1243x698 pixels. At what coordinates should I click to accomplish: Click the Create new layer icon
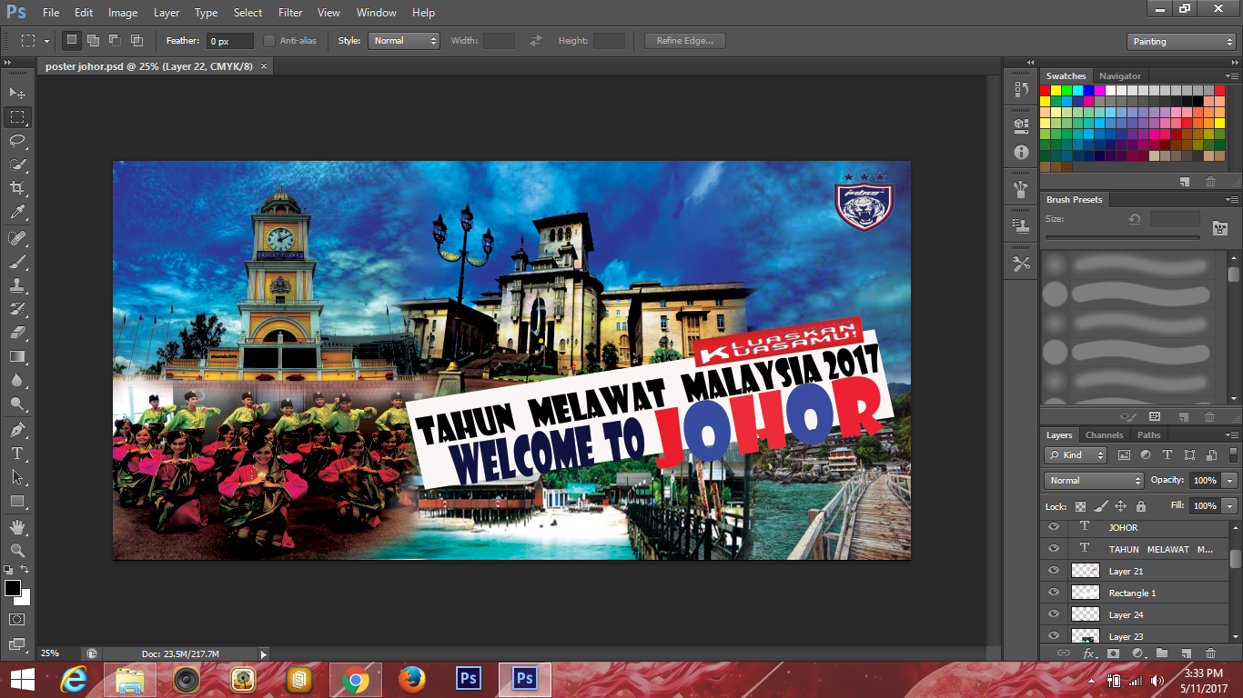pyautogui.click(x=1186, y=653)
